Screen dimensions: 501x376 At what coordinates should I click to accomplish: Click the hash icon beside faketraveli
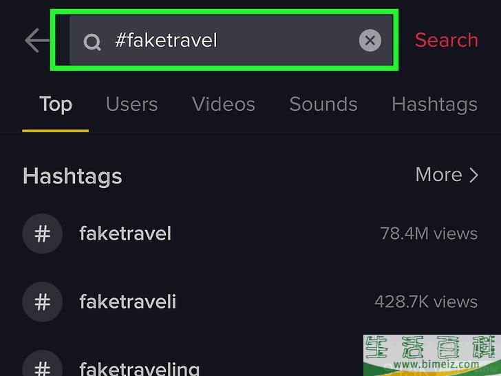tap(42, 302)
